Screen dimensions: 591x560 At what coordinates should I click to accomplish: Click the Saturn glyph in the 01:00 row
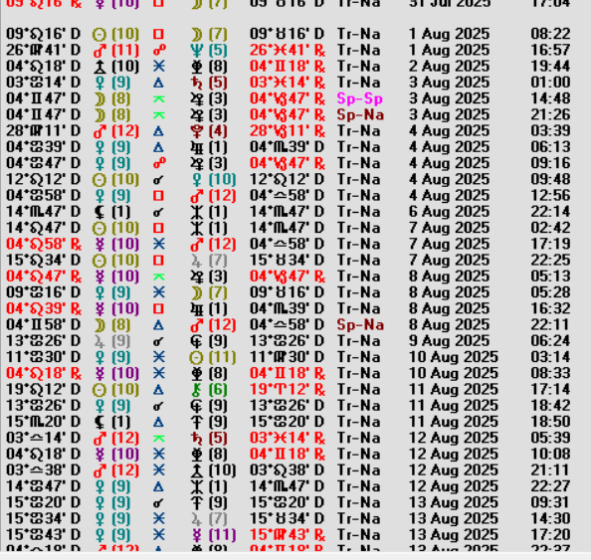[x=197, y=83]
